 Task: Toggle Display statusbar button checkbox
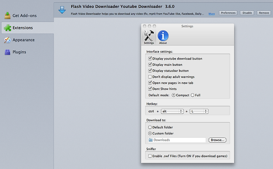(150, 70)
